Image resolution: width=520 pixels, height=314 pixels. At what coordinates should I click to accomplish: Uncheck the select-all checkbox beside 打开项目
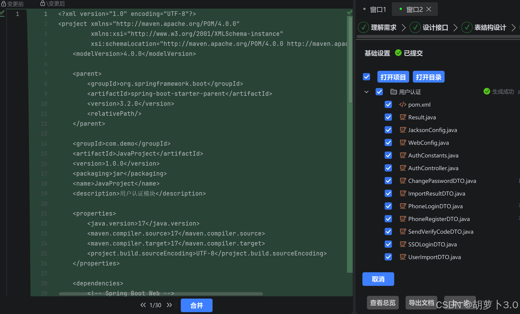[x=366, y=77]
